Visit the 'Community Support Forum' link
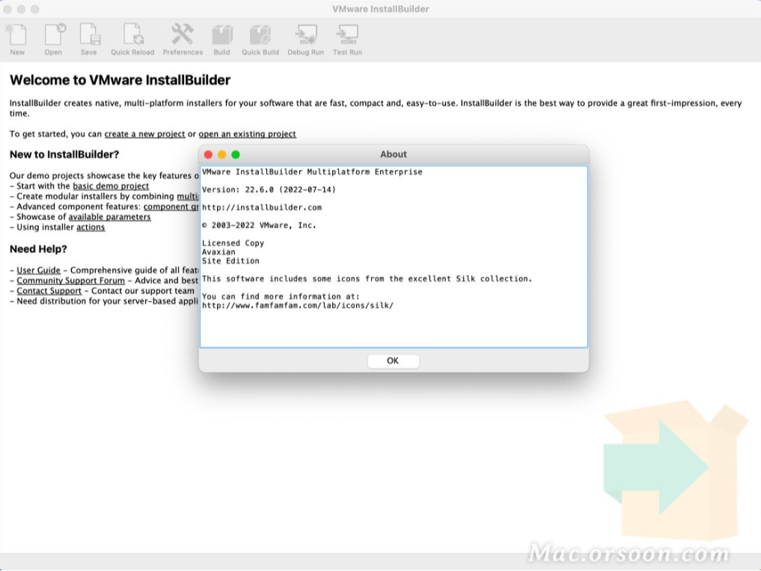 [71, 281]
